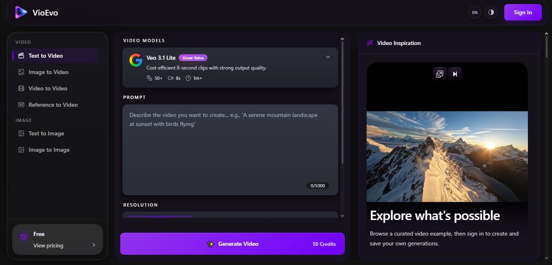Click the Google logo on model card

[136, 60]
